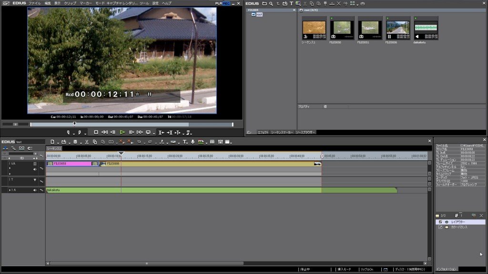Screen dimensions: 488x274
Task: Open the audio mixer sliders icon
Action: point(220,142)
